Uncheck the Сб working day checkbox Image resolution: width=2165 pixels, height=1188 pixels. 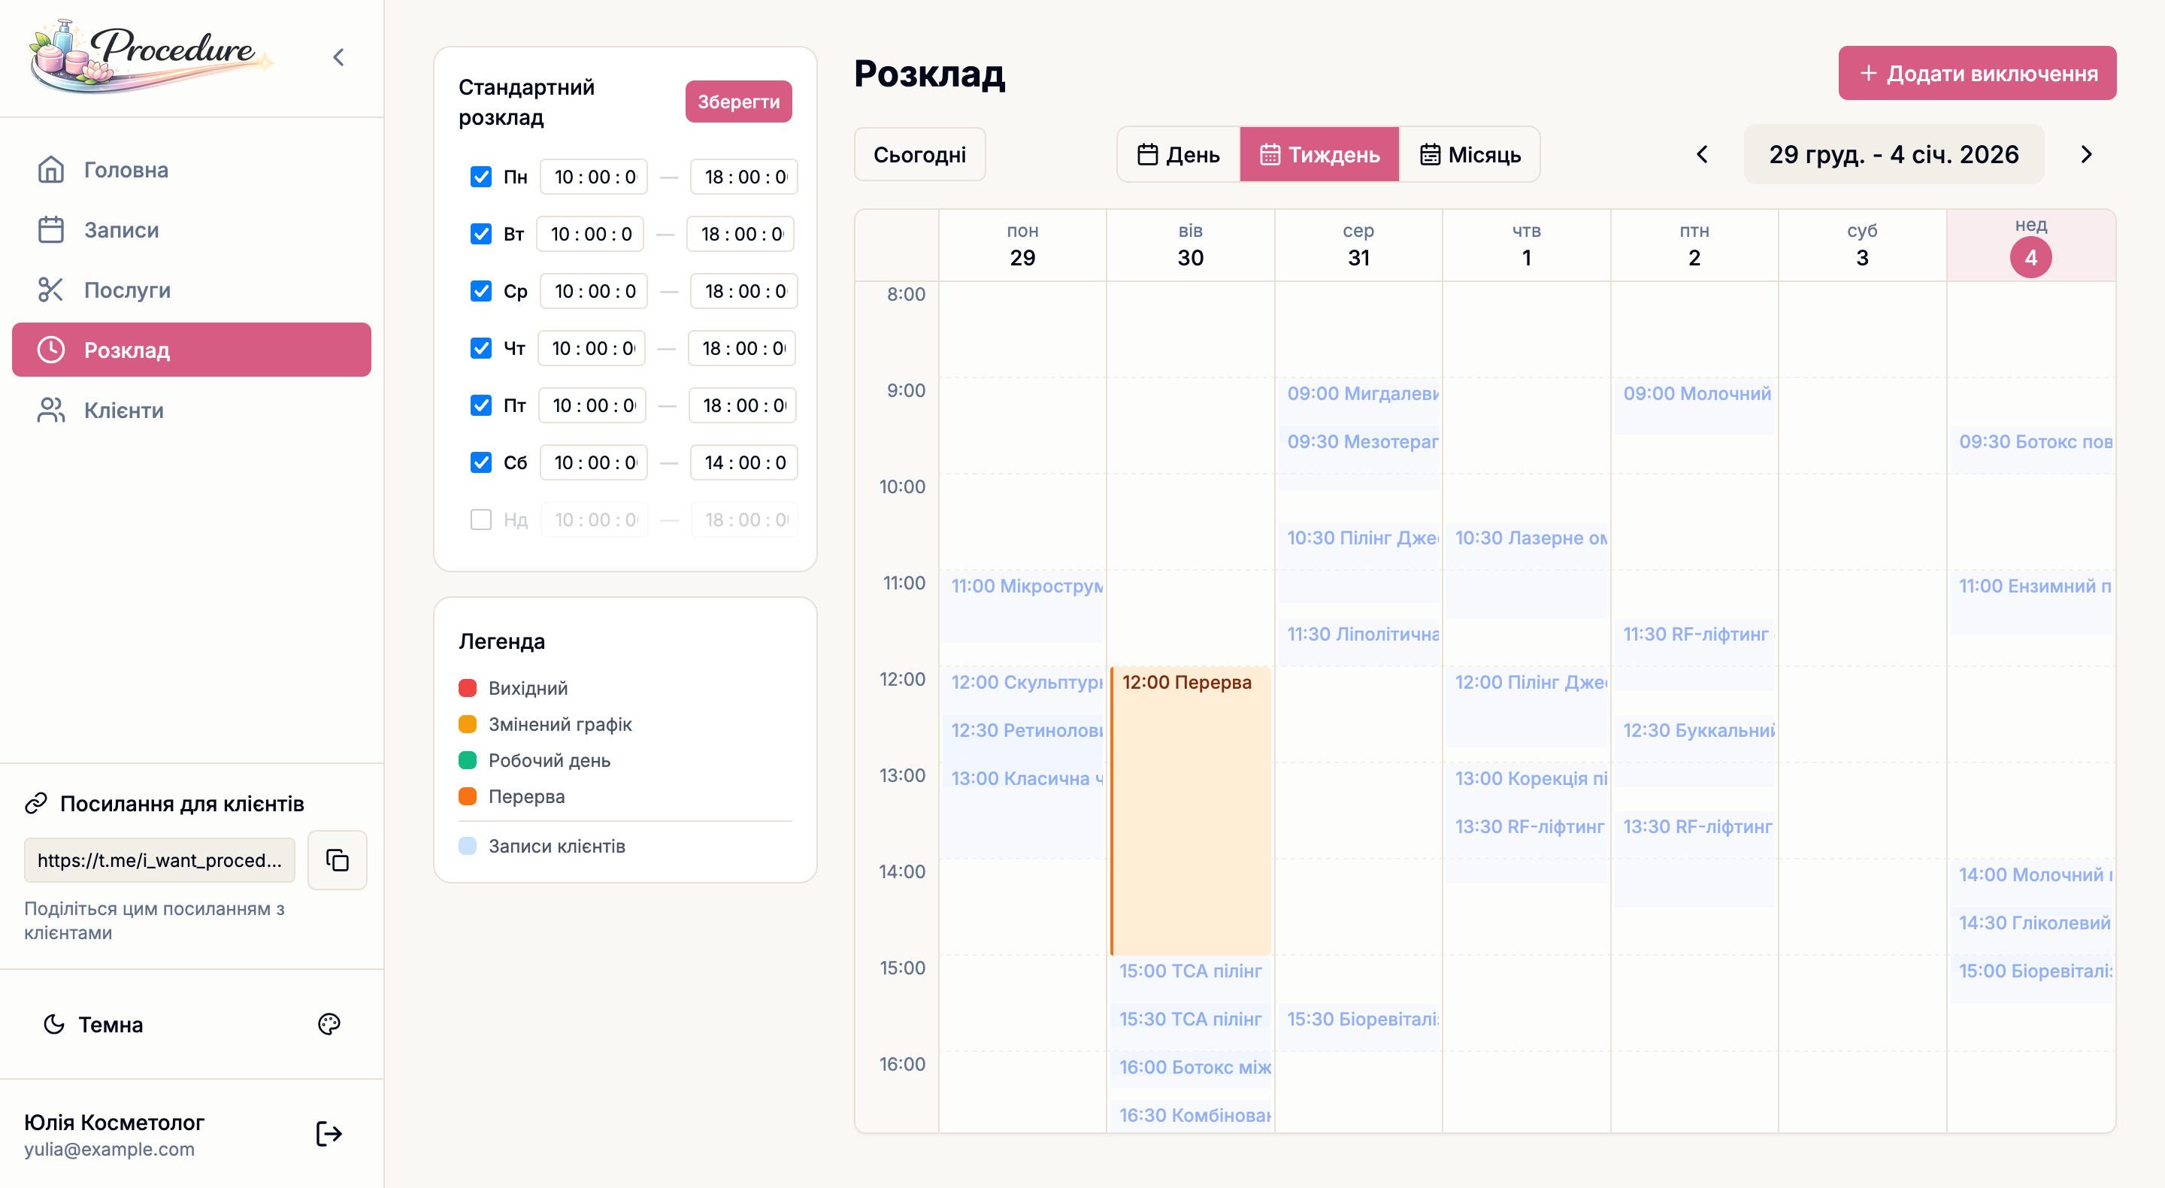tap(481, 462)
